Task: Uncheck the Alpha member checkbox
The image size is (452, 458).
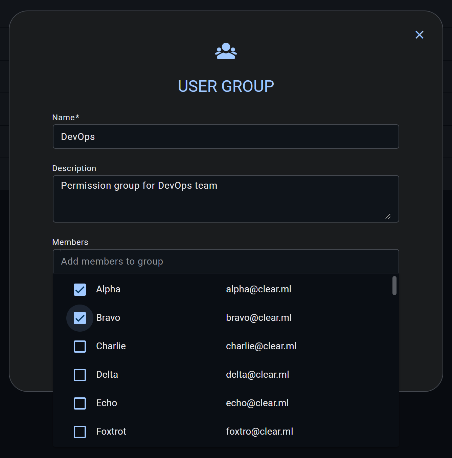Action: tap(80, 289)
